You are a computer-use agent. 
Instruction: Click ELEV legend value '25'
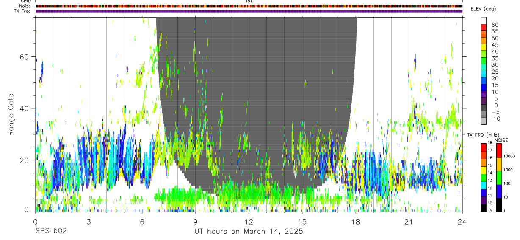tap(495, 72)
